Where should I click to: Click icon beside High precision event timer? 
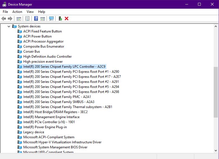[x=20, y=62]
